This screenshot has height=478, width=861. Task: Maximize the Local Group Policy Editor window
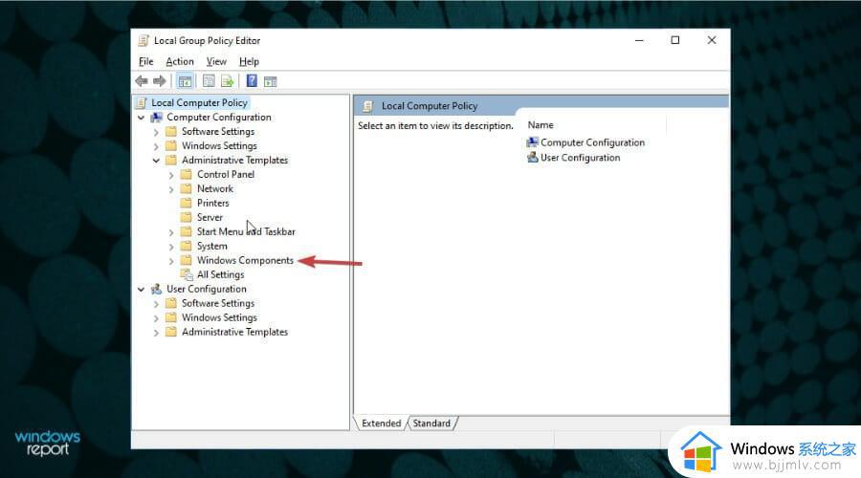coord(675,40)
